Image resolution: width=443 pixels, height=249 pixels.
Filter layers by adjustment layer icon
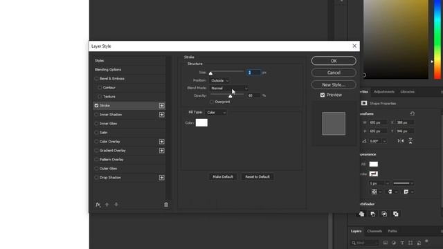394,243
